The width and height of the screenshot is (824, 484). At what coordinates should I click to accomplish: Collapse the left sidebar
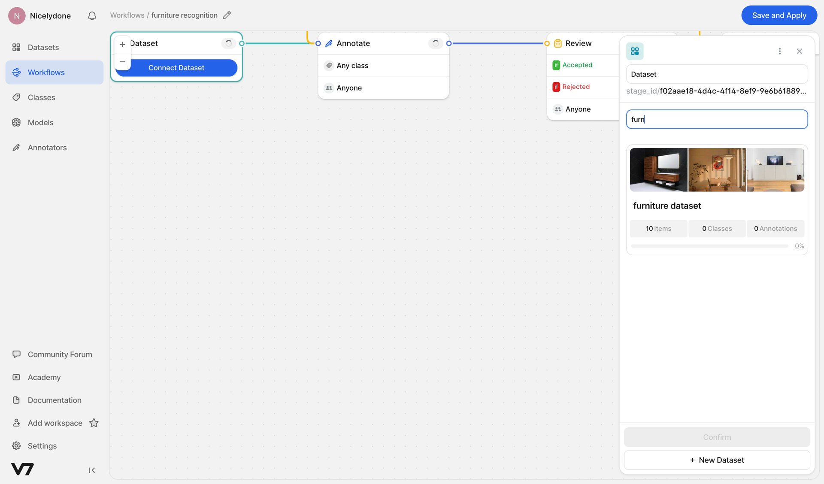tap(91, 470)
